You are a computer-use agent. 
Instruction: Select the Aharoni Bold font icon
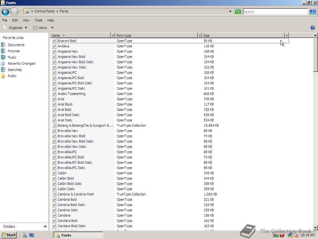54,41
